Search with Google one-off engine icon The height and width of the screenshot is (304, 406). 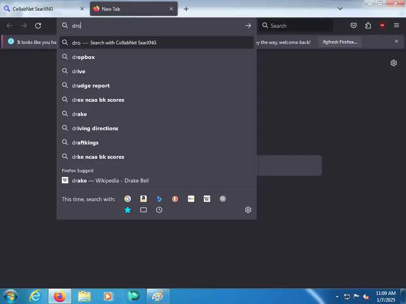(x=127, y=199)
